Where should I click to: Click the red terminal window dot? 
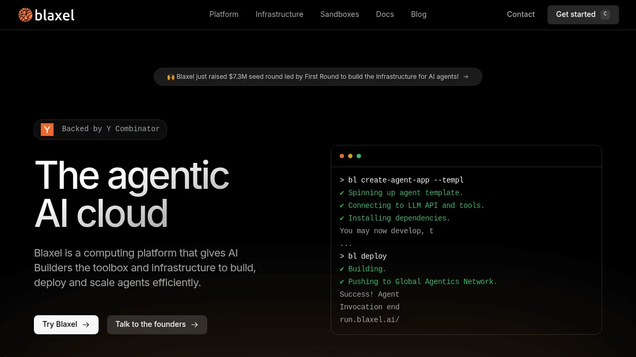coord(342,156)
